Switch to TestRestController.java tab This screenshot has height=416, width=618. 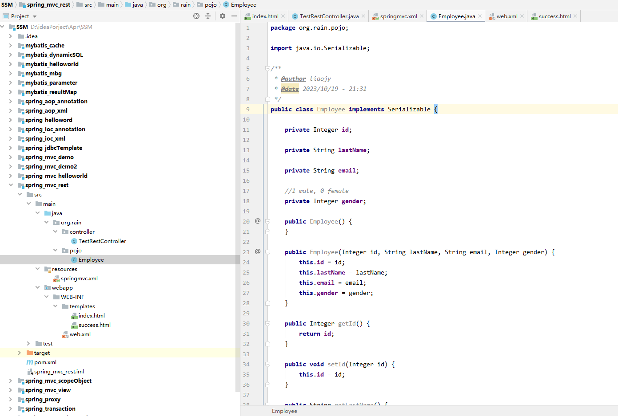click(x=329, y=16)
